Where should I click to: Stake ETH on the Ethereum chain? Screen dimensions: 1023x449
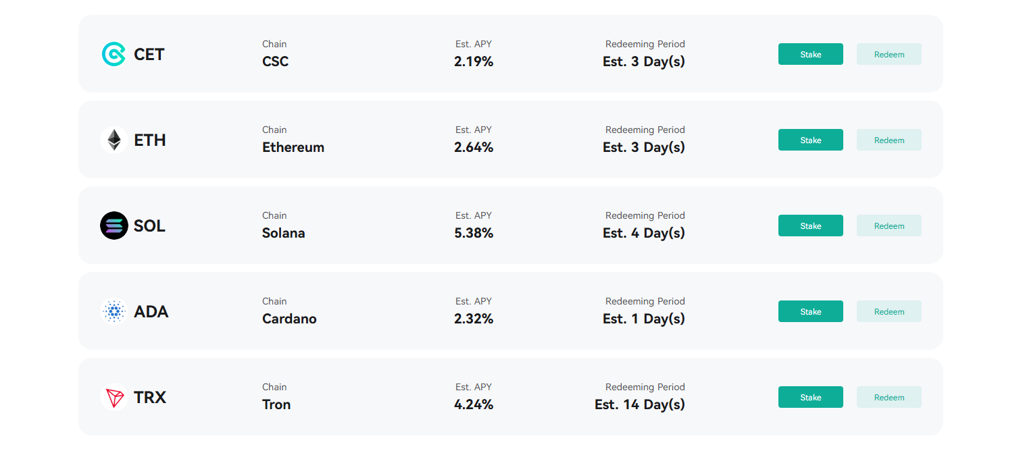click(810, 140)
